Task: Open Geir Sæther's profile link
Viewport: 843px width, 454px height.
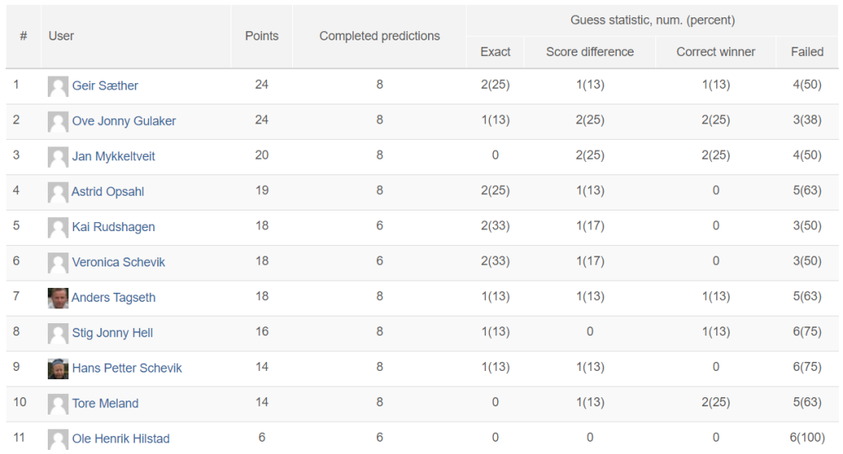Action: pos(105,86)
